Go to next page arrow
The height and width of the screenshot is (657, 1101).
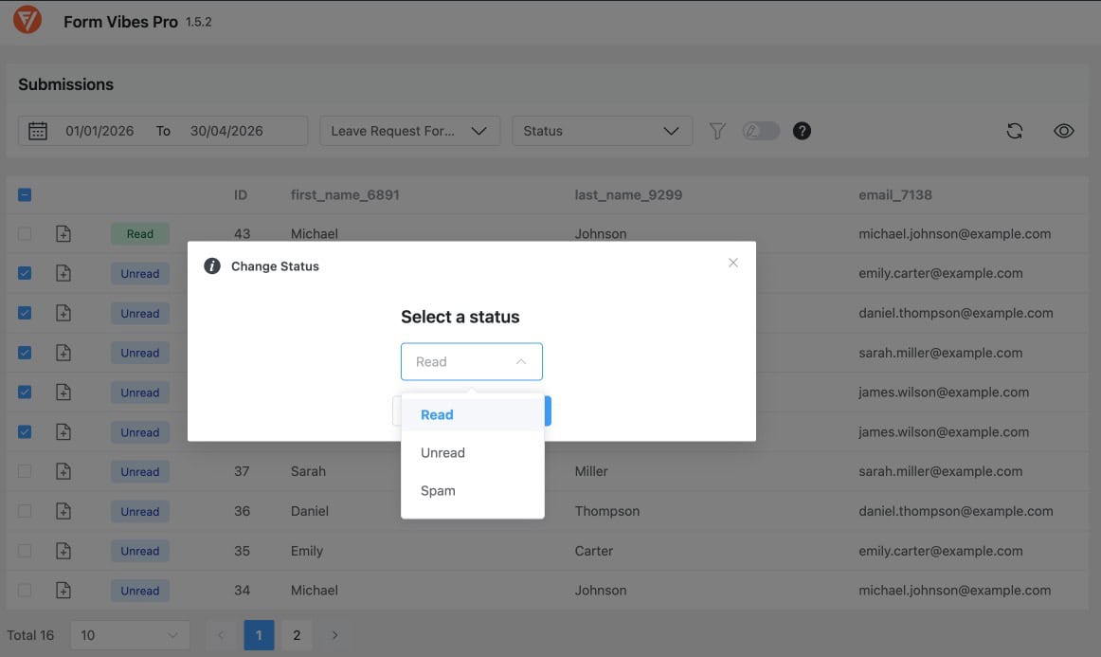334,635
